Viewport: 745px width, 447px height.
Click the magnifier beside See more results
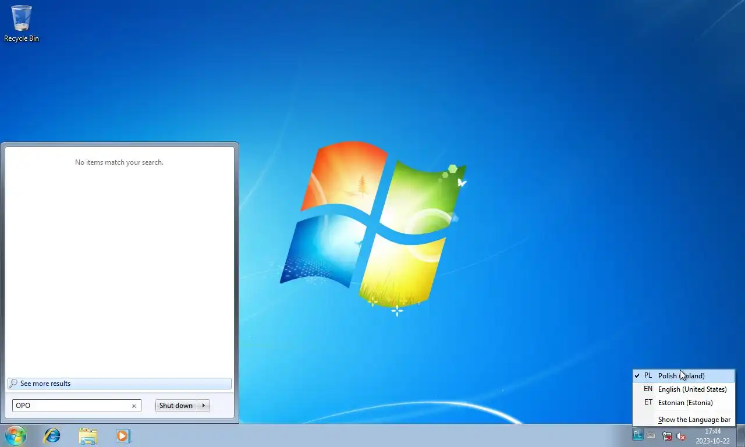[x=13, y=384]
